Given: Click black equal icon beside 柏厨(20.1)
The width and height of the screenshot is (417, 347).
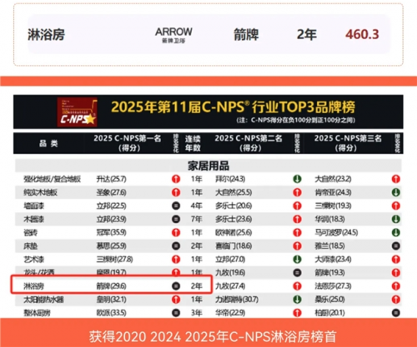Looking at the screenshot, I should tap(396, 313).
